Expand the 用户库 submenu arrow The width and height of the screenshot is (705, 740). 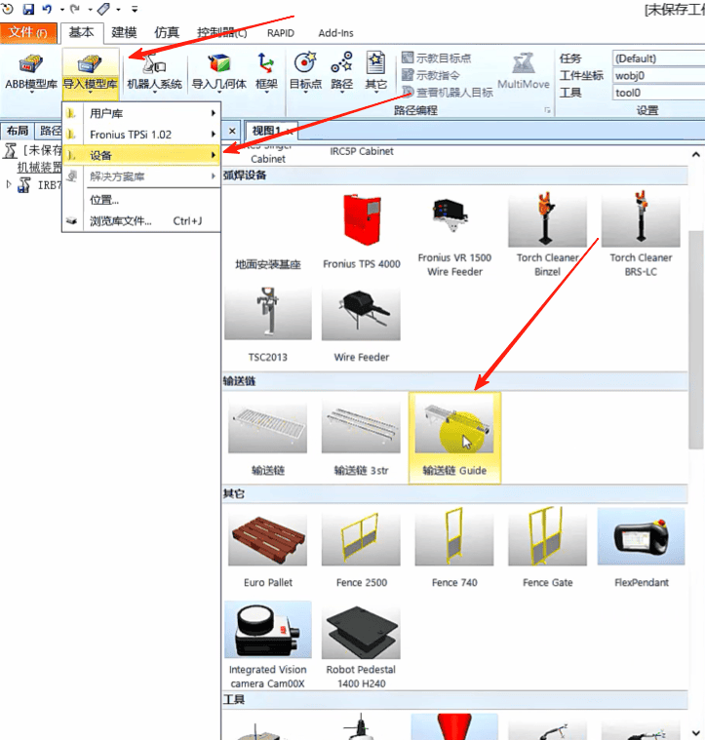[214, 113]
